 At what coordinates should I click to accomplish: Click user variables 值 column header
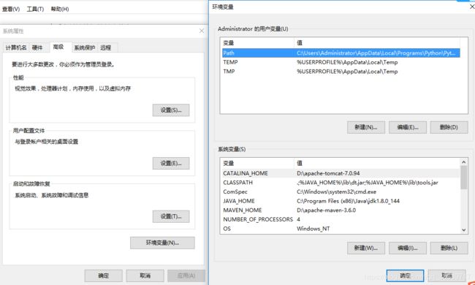click(377, 42)
